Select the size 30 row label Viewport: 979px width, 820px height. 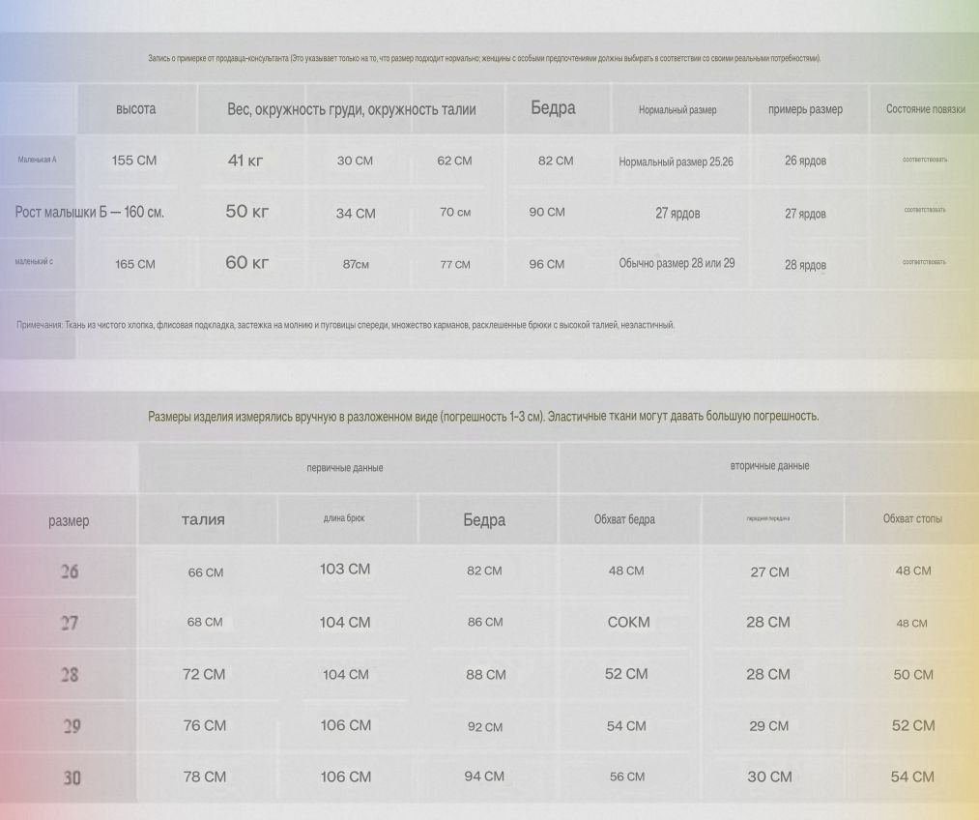pos(72,776)
